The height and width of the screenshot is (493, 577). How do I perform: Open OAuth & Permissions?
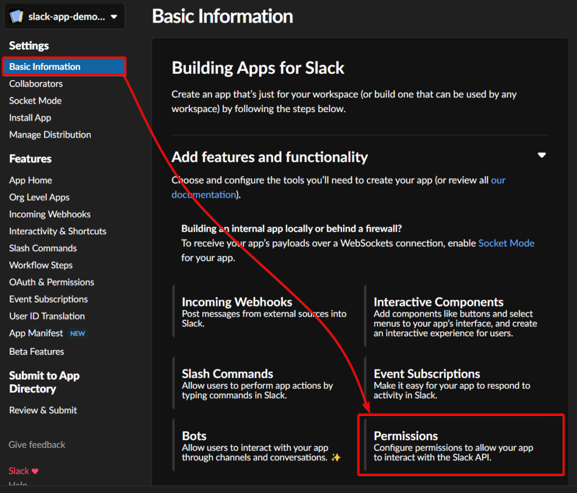[x=51, y=282]
